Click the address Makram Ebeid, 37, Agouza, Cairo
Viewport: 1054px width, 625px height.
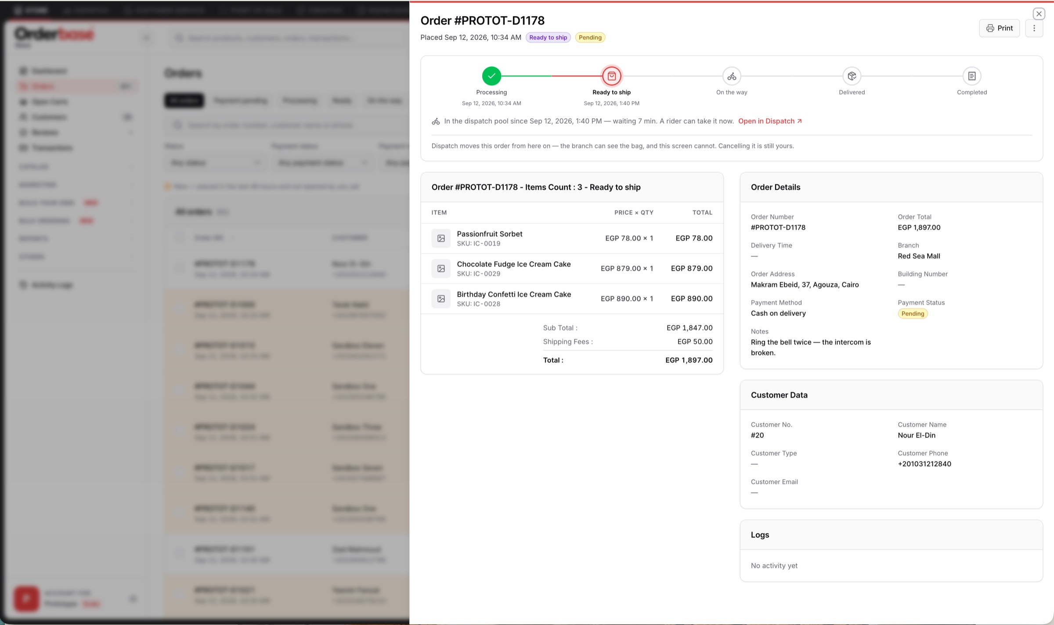click(805, 284)
